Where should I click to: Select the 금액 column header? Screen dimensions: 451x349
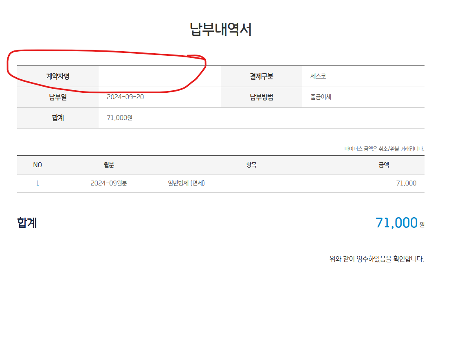click(x=384, y=165)
